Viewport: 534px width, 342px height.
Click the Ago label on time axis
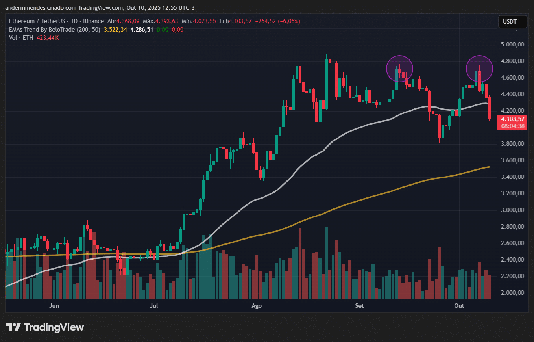(x=256, y=306)
